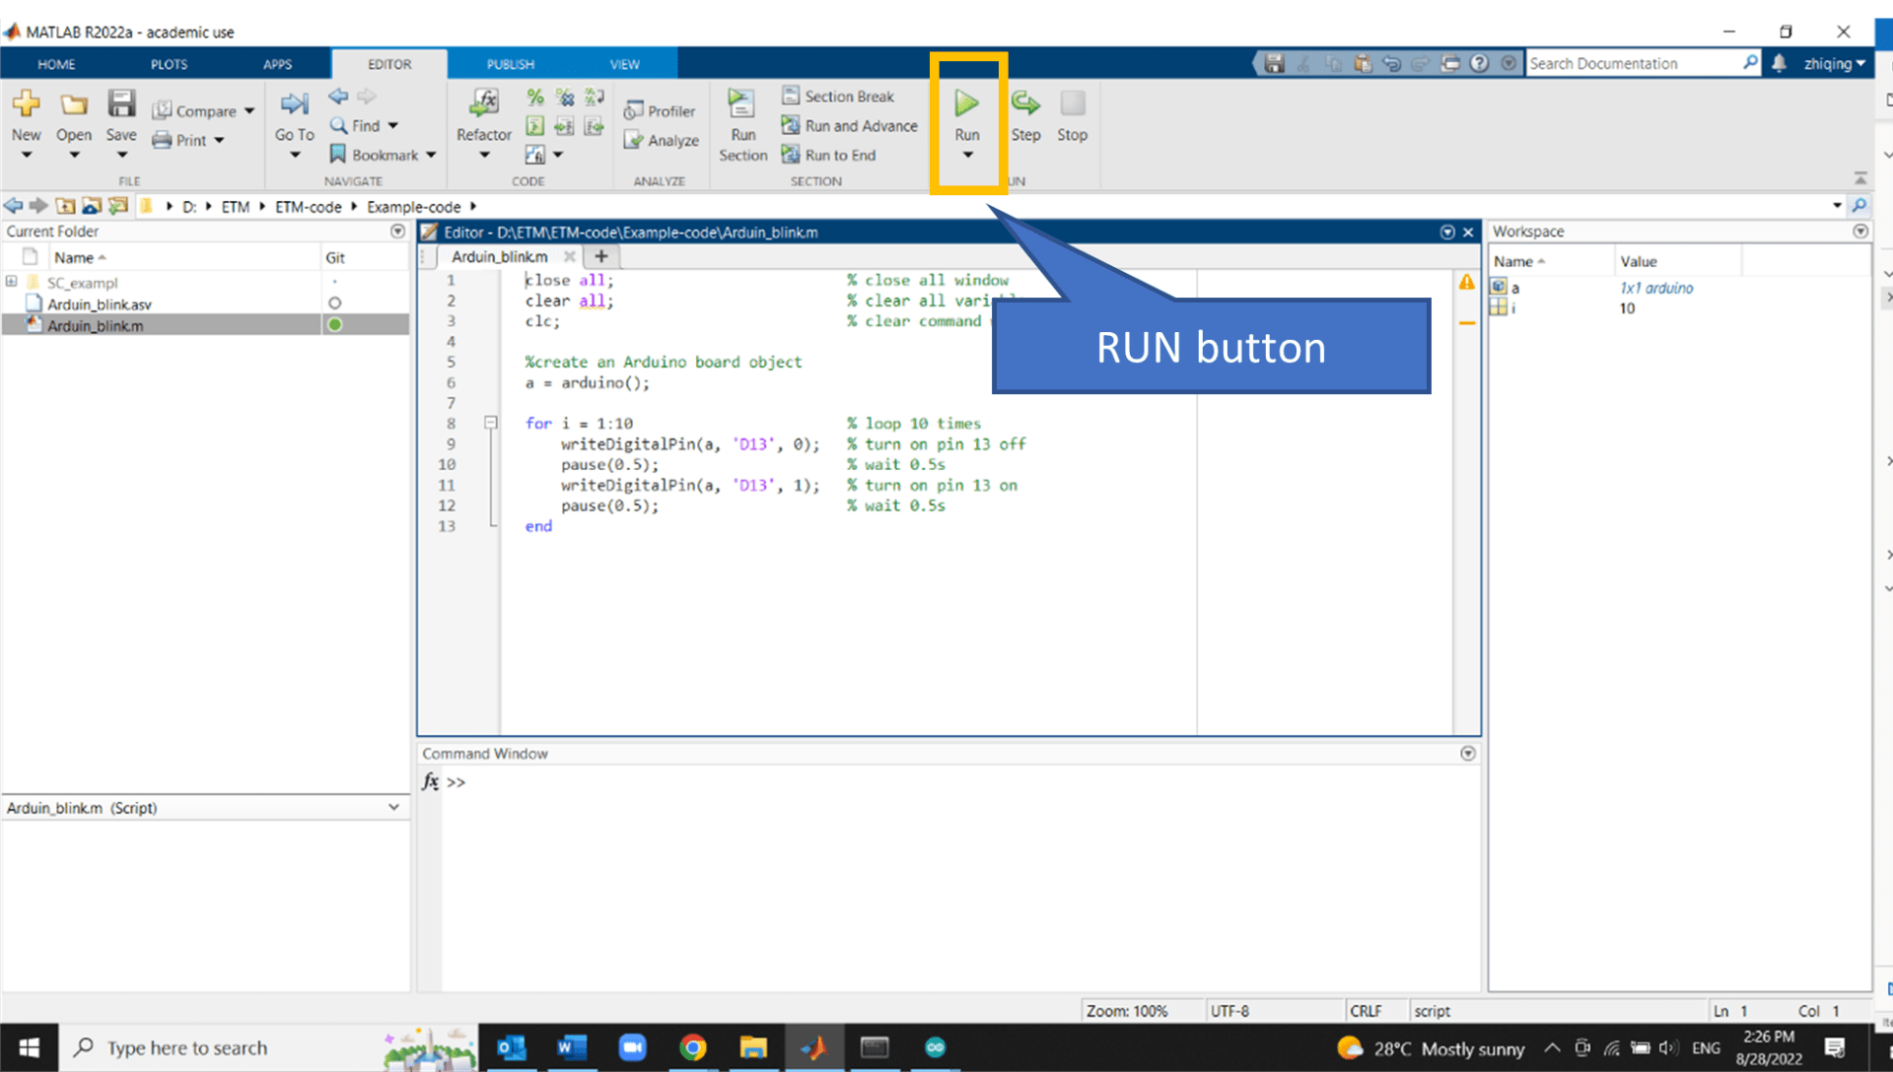Click the Profiler icon
Image resolution: width=1893 pixels, height=1072 pixels.
coord(634,111)
